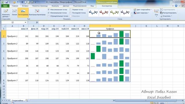
Task: Select cell with value 219
Action: coord(74,34)
